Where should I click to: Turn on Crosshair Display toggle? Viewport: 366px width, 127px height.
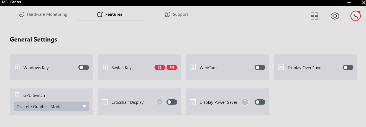click(172, 102)
